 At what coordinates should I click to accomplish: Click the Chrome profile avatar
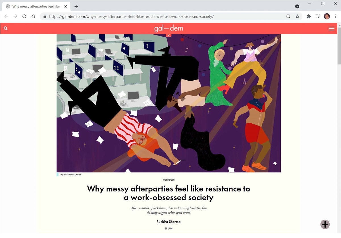(x=327, y=16)
